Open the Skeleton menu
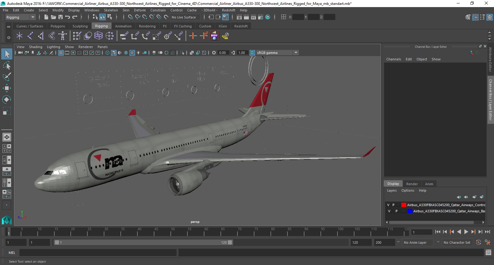Image resolution: width=494 pixels, height=265 pixels. click(111, 10)
